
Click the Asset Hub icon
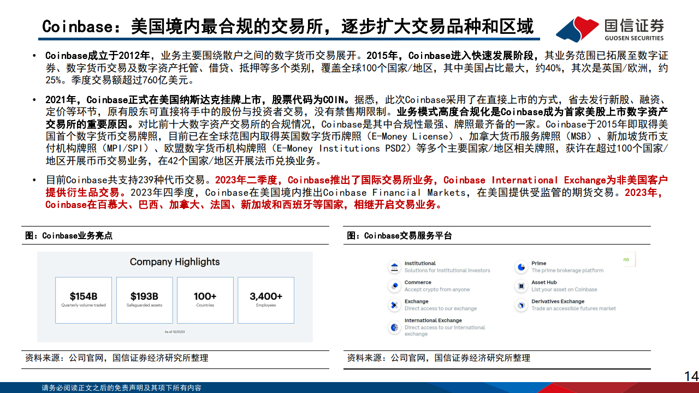pos(521,286)
